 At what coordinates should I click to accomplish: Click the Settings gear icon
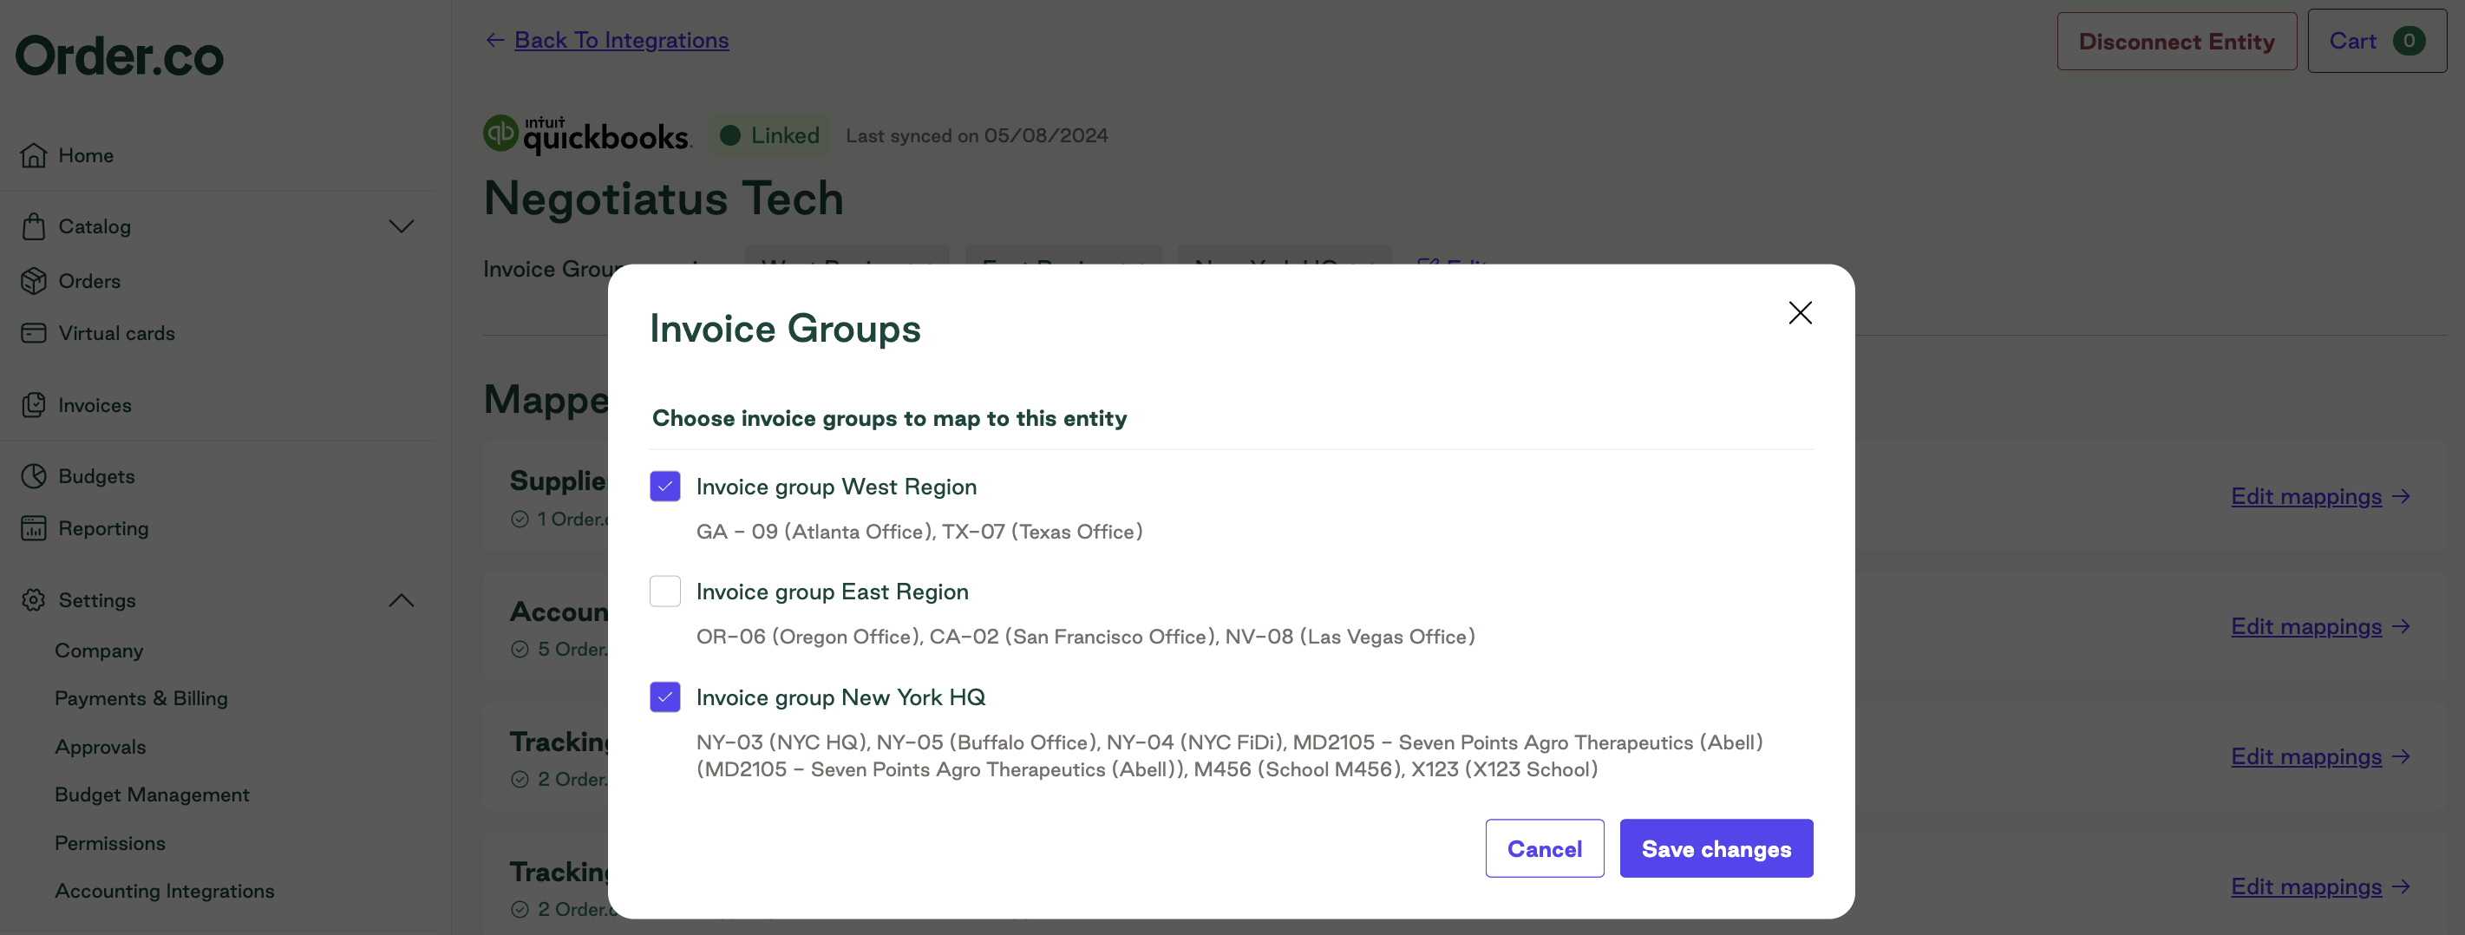(x=34, y=600)
